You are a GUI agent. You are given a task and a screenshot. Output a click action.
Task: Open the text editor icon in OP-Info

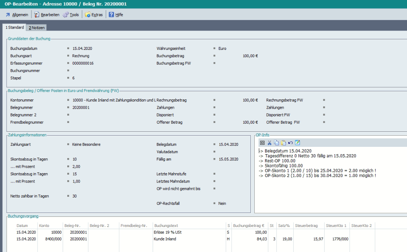tap(297, 143)
